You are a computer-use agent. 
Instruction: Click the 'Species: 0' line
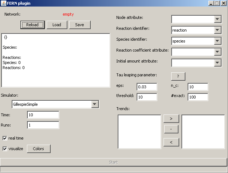click(x=12, y=63)
